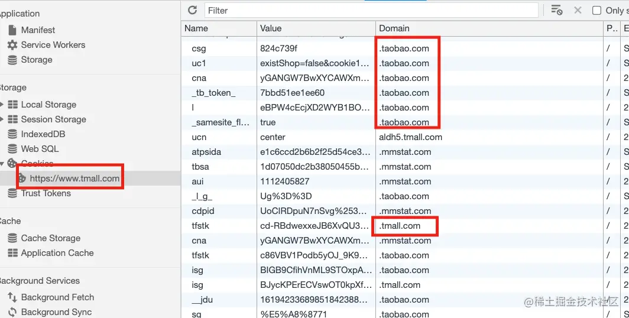Open IndexedDB in sidebar
629x318 pixels.
tap(43, 134)
